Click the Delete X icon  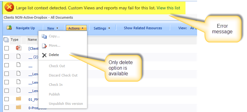45,55
